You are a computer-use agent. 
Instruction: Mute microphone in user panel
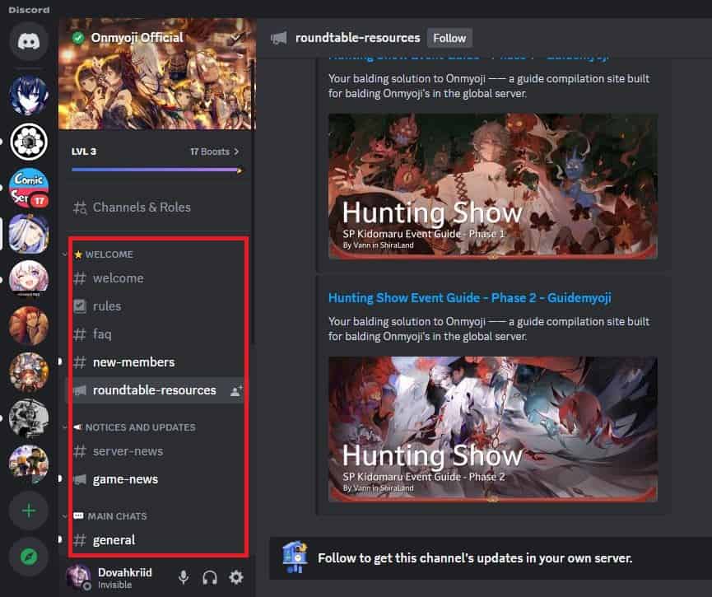click(184, 577)
